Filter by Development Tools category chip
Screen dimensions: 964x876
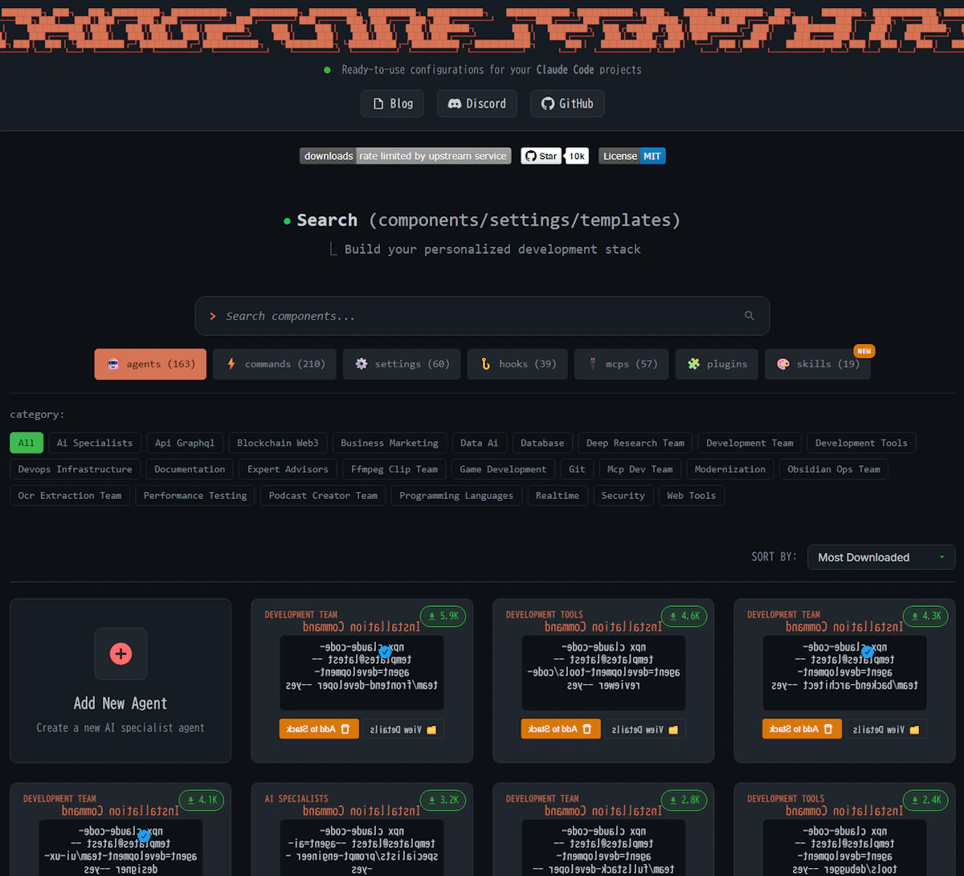coord(861,443)
